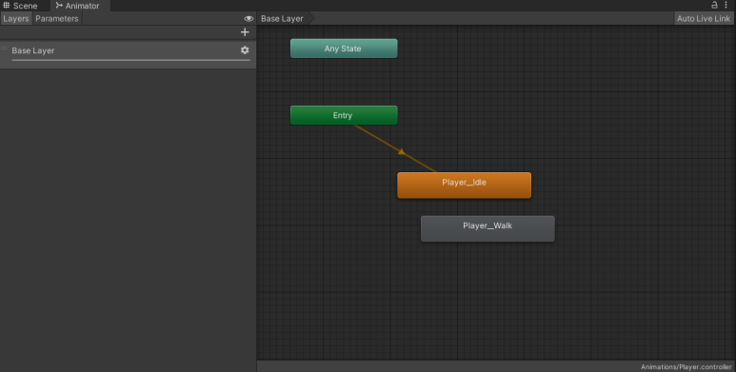Open the Animator tab options menu
This screenshot has height=372, width=736.
pyautogui.click(x=726, y=5)
